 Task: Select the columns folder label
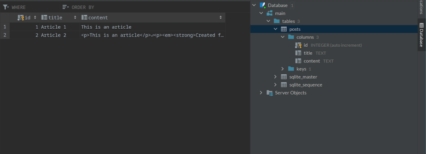[305, 37]
